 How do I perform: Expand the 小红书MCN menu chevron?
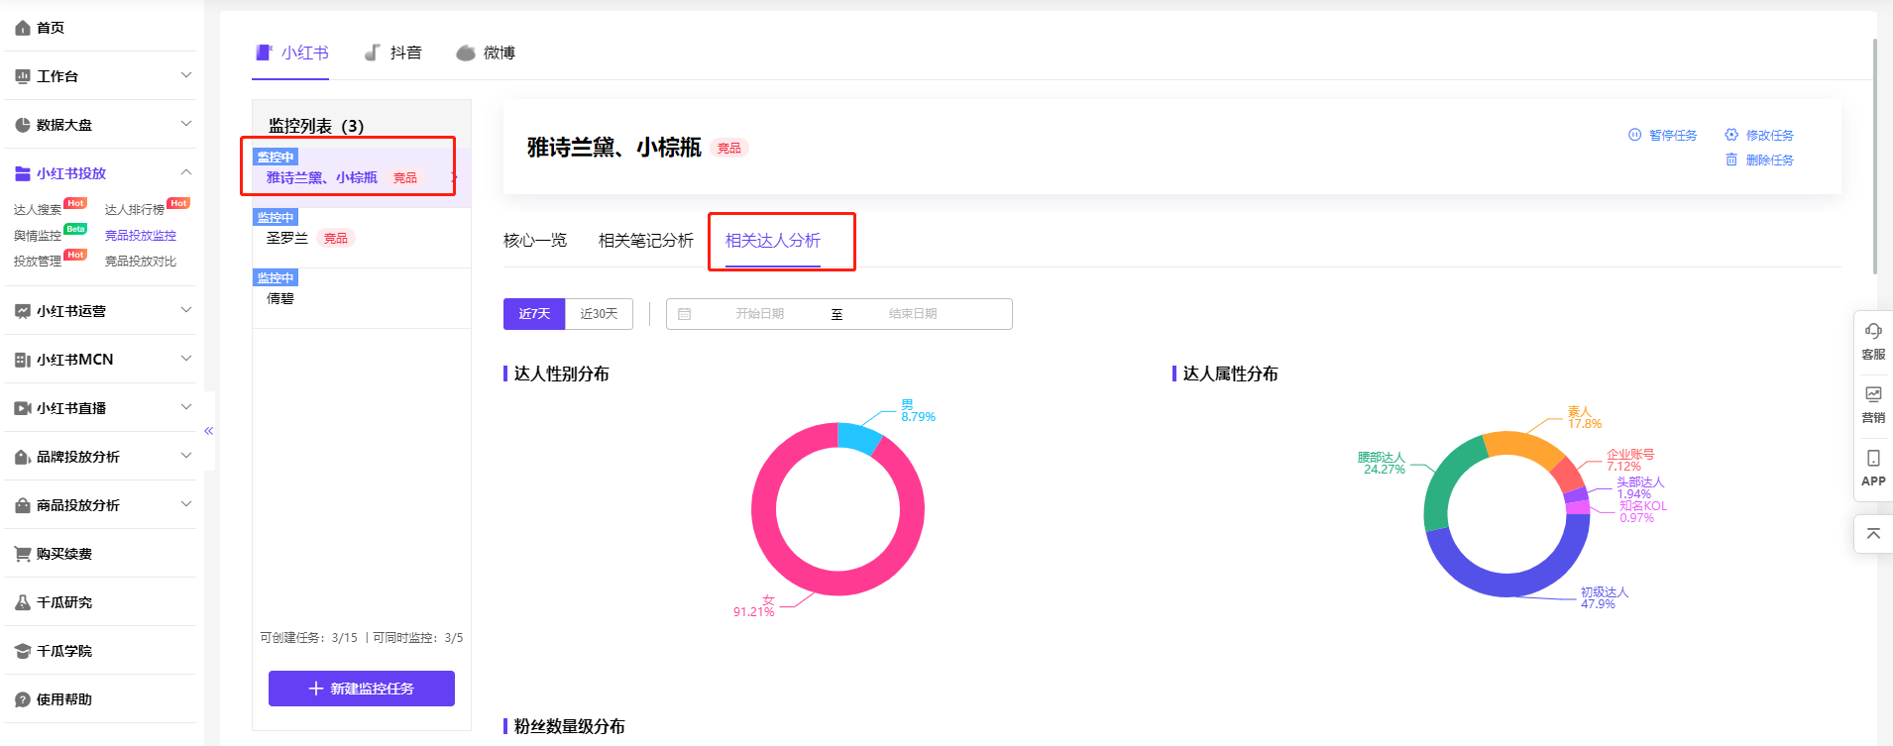point(186,359)
